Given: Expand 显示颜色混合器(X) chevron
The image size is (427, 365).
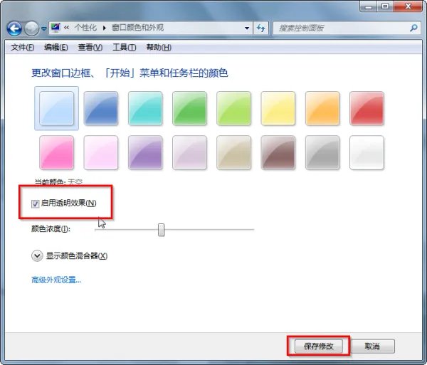Looking at the screenshot, I should 37,256.
